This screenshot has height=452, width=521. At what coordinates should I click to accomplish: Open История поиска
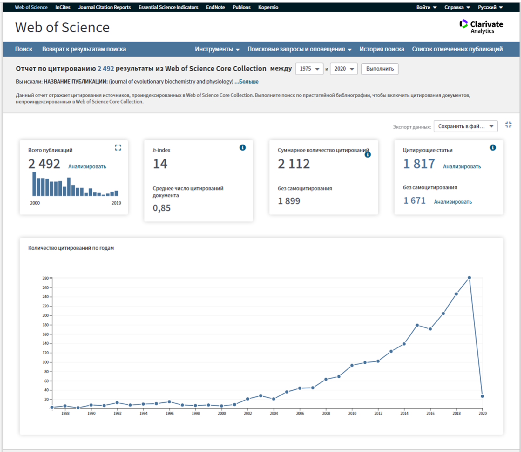click(x=382, y=49)
